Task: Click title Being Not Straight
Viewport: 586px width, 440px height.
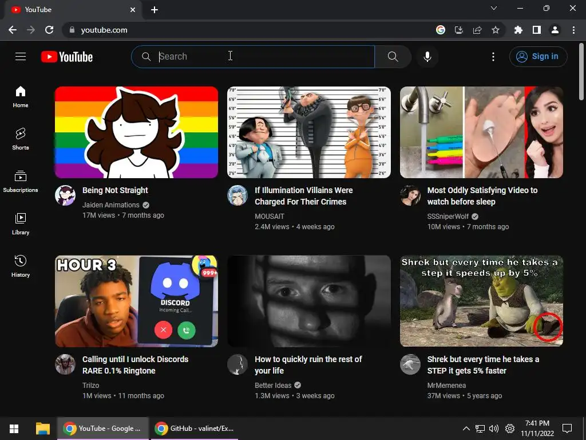Action: click(115, 190)
